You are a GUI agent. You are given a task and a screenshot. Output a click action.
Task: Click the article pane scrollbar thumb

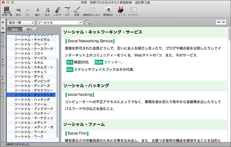click(229, 34)
